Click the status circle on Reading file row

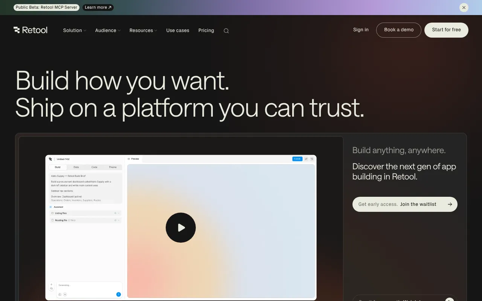point(115,220)
